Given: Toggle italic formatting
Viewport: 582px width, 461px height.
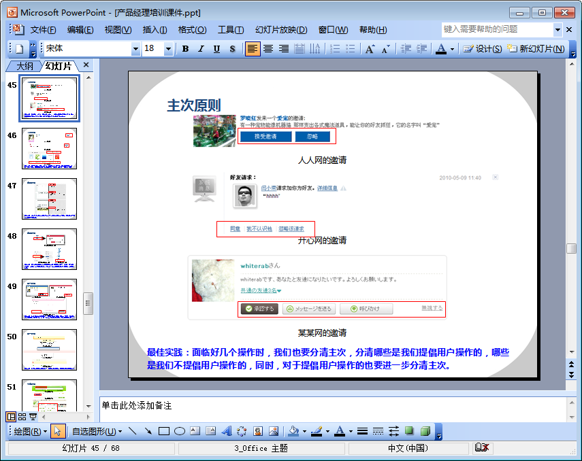Looking at the screenshot, I should pyautogui.click(x=201, y=48).
